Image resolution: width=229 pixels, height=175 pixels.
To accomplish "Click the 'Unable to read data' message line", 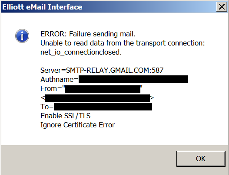I will (123, 43).
